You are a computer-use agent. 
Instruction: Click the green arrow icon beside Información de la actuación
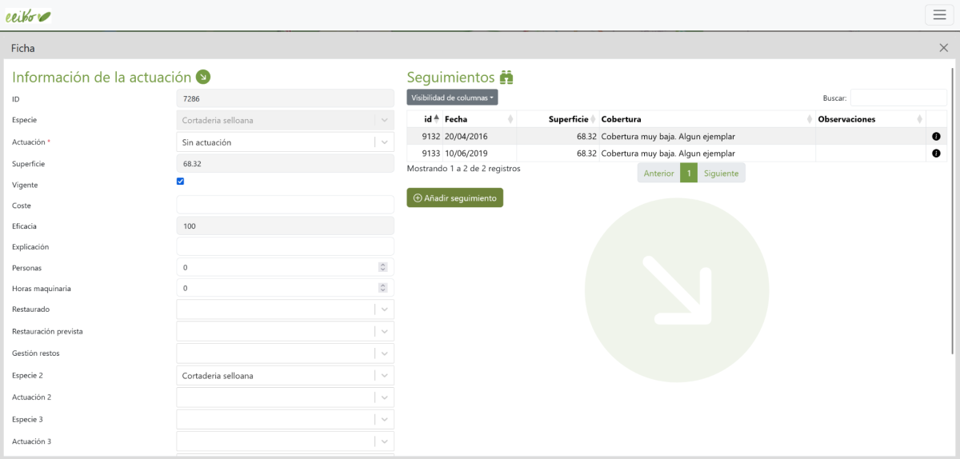click(x=203, y=77)
